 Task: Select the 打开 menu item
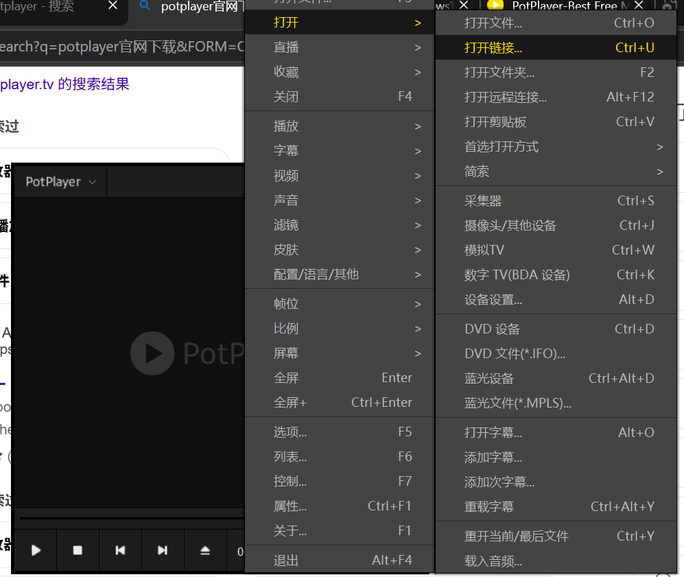pos(340,22)
